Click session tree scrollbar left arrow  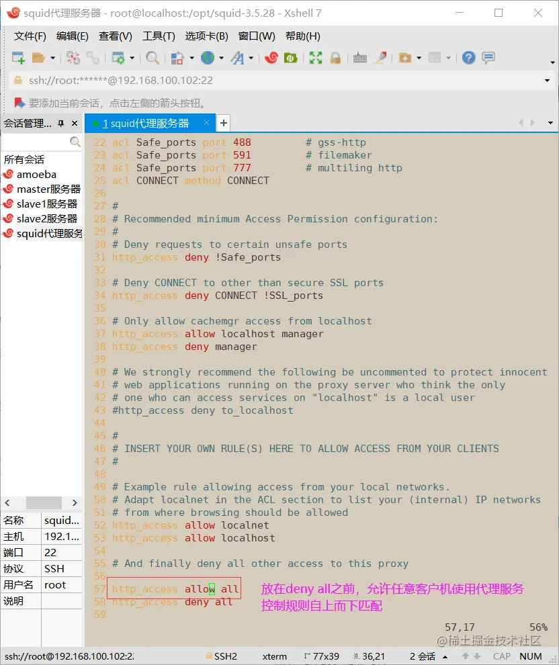pos(7,502)
